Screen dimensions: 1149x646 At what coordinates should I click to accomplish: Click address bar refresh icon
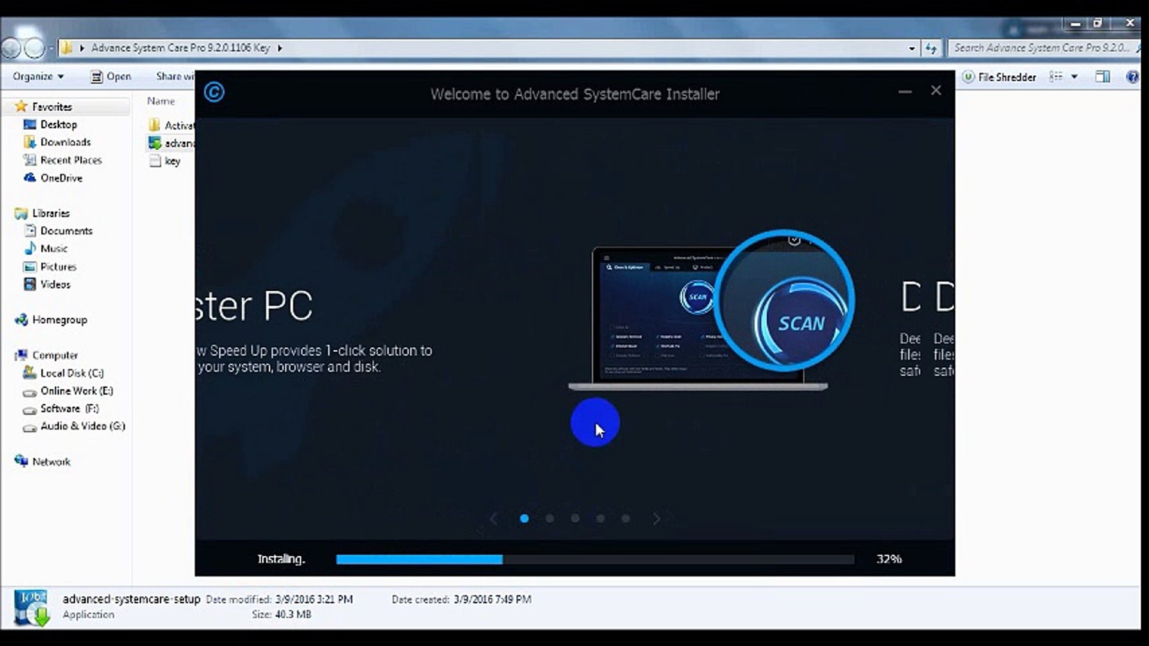tap(931, 48)
